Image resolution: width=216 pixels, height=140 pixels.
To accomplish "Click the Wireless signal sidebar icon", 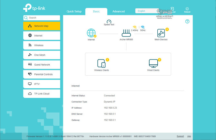I will click(x=30, y=45).
